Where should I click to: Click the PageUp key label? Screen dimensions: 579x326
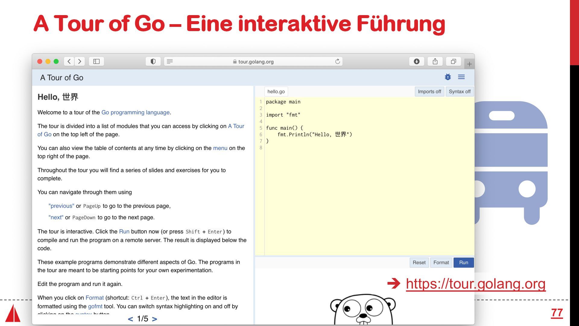92,206
